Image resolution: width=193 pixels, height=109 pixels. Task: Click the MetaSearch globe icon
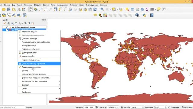(x=137, y=15)
